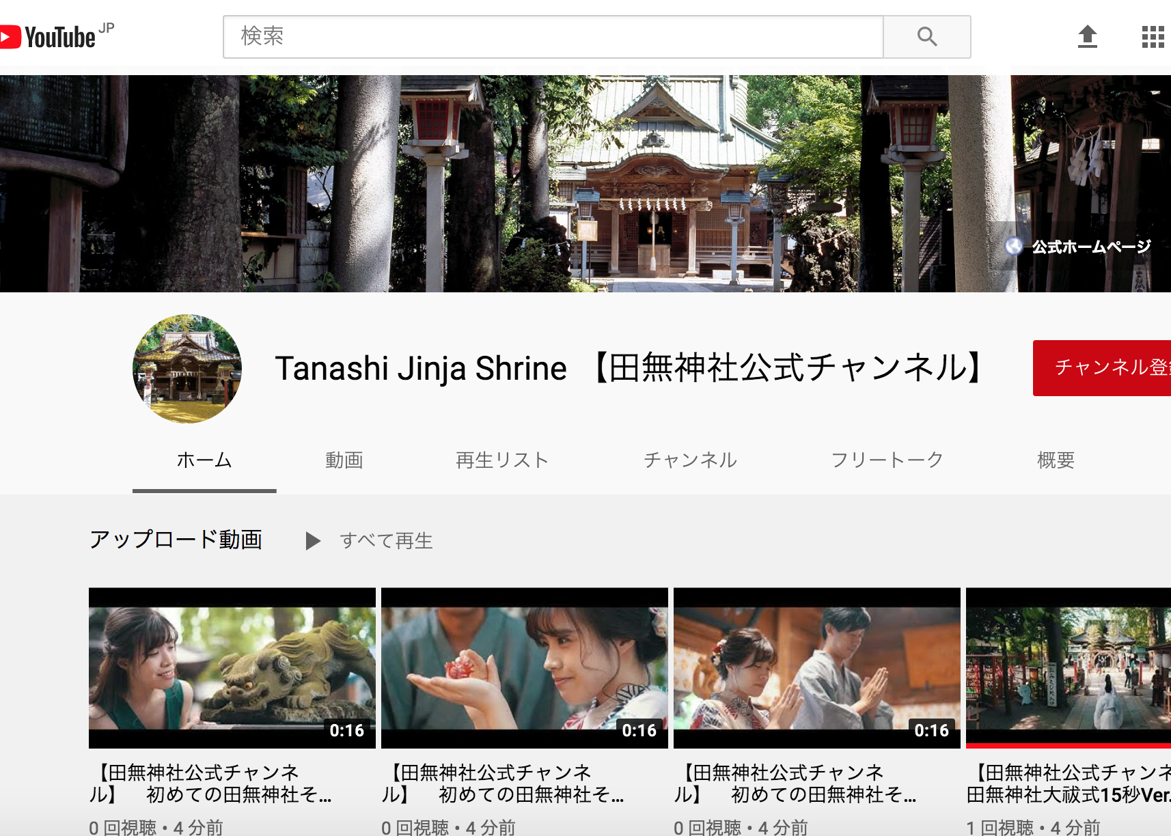Viewport: 1171px width, 836px height.
Task: Click the magnifying glass search button
Action: click(926, 37)
